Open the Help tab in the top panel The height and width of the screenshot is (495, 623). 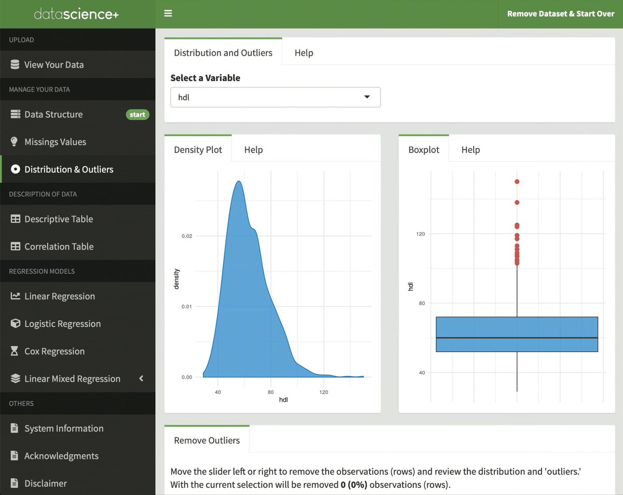pos(304,52)
